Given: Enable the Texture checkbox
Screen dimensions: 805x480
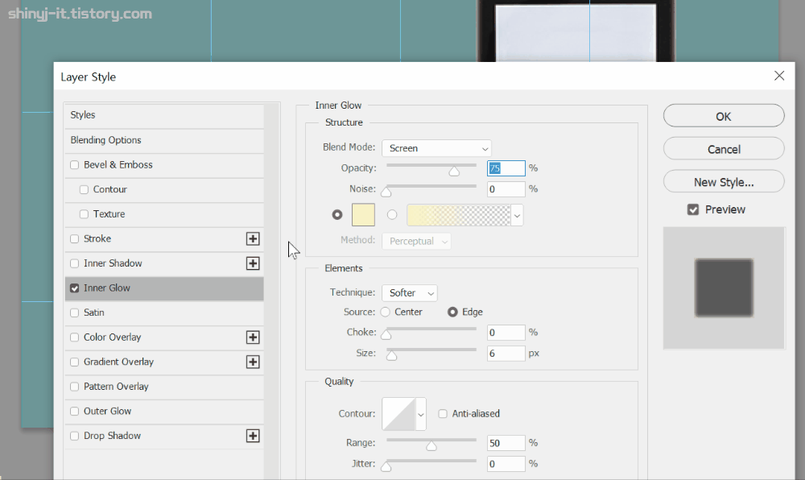Looking at the screenshot, I should [84, 214].
